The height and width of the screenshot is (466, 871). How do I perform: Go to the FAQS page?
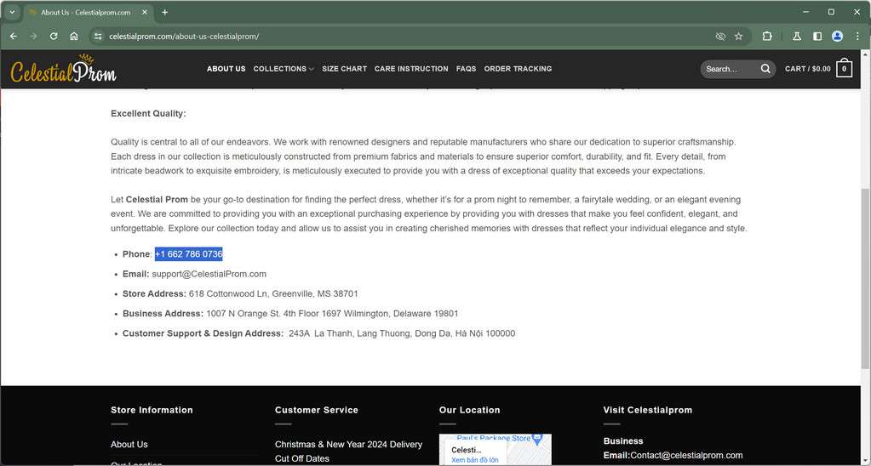point(466,69)
